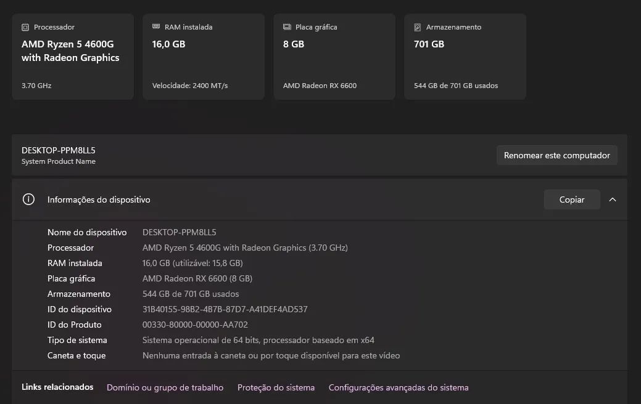Viewport: 641px width, 404px height.
Task: Click the Nome do dispositivo value
Action: (x=179, y=232)
